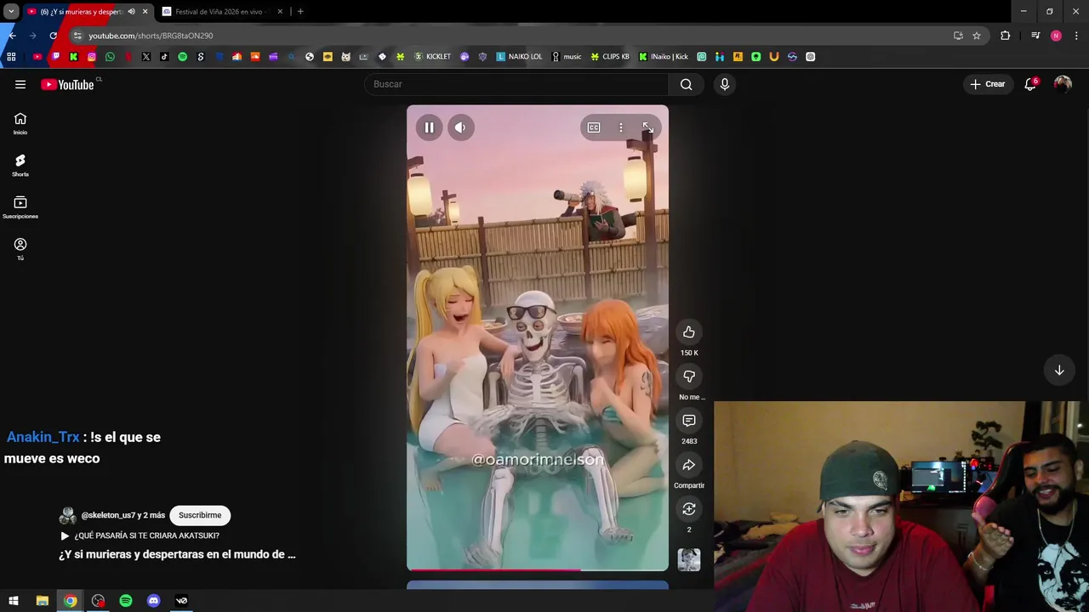Expand the Short title description
Viewport: 1089px width, 612px height.
tap(177, 554)
